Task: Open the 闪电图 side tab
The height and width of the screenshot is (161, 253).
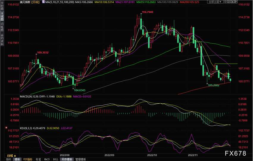Action: [x=2, y=27]
